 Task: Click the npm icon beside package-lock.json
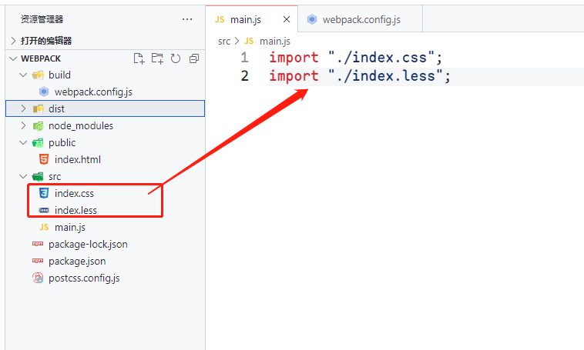38,244
